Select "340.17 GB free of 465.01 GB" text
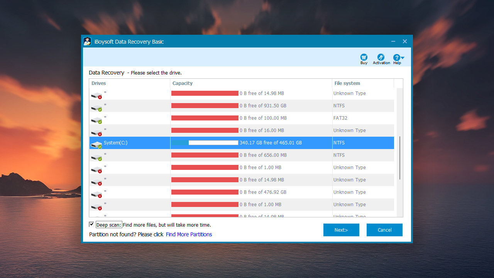The image size is (494, 278). point(271,143)
